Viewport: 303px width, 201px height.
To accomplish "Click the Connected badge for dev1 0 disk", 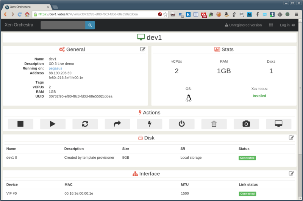I will click(x=247, y=158).
